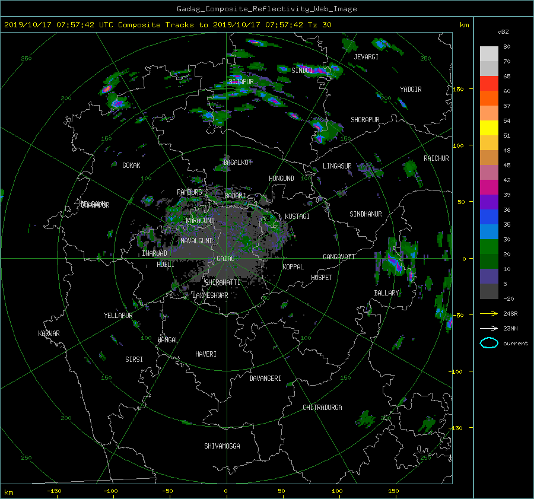Click the SIRSI city label
The width and height of the screenshot is (534, 499).
(134, 360)
